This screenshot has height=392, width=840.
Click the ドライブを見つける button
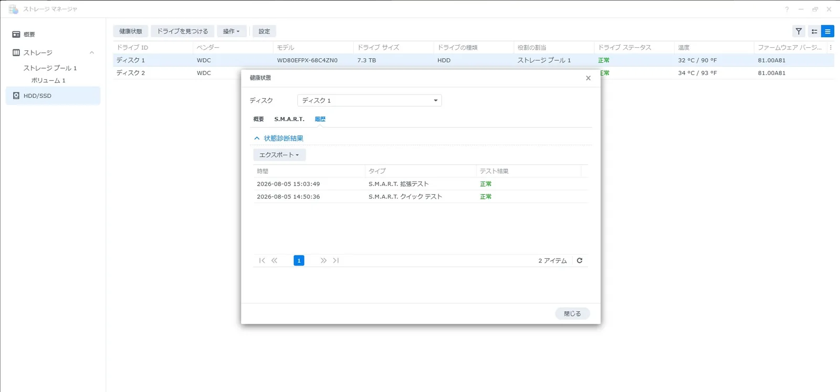183,31
